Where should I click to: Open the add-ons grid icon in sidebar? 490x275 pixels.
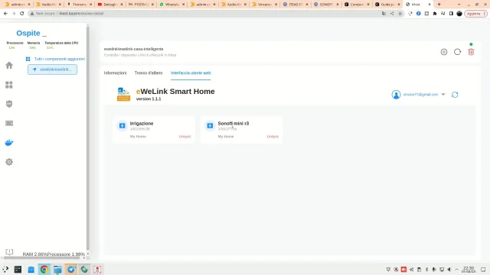(9, 85)
